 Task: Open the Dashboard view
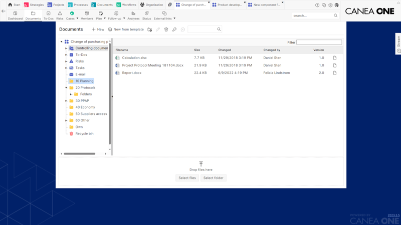point(15,15)
